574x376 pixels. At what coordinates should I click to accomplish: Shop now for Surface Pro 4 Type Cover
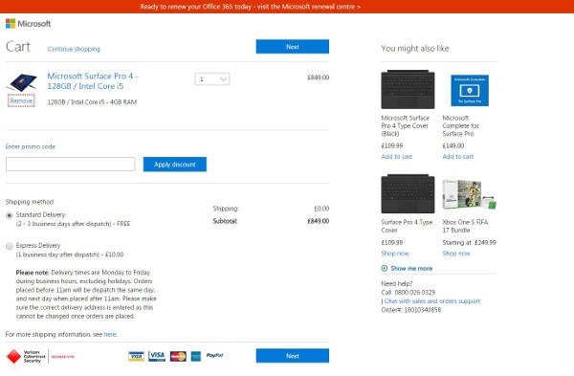click(x=395, y=254)
